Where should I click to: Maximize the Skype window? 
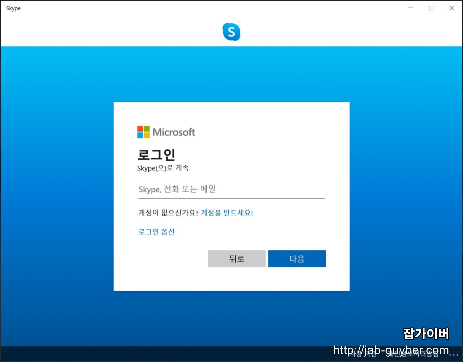[431, 8]
